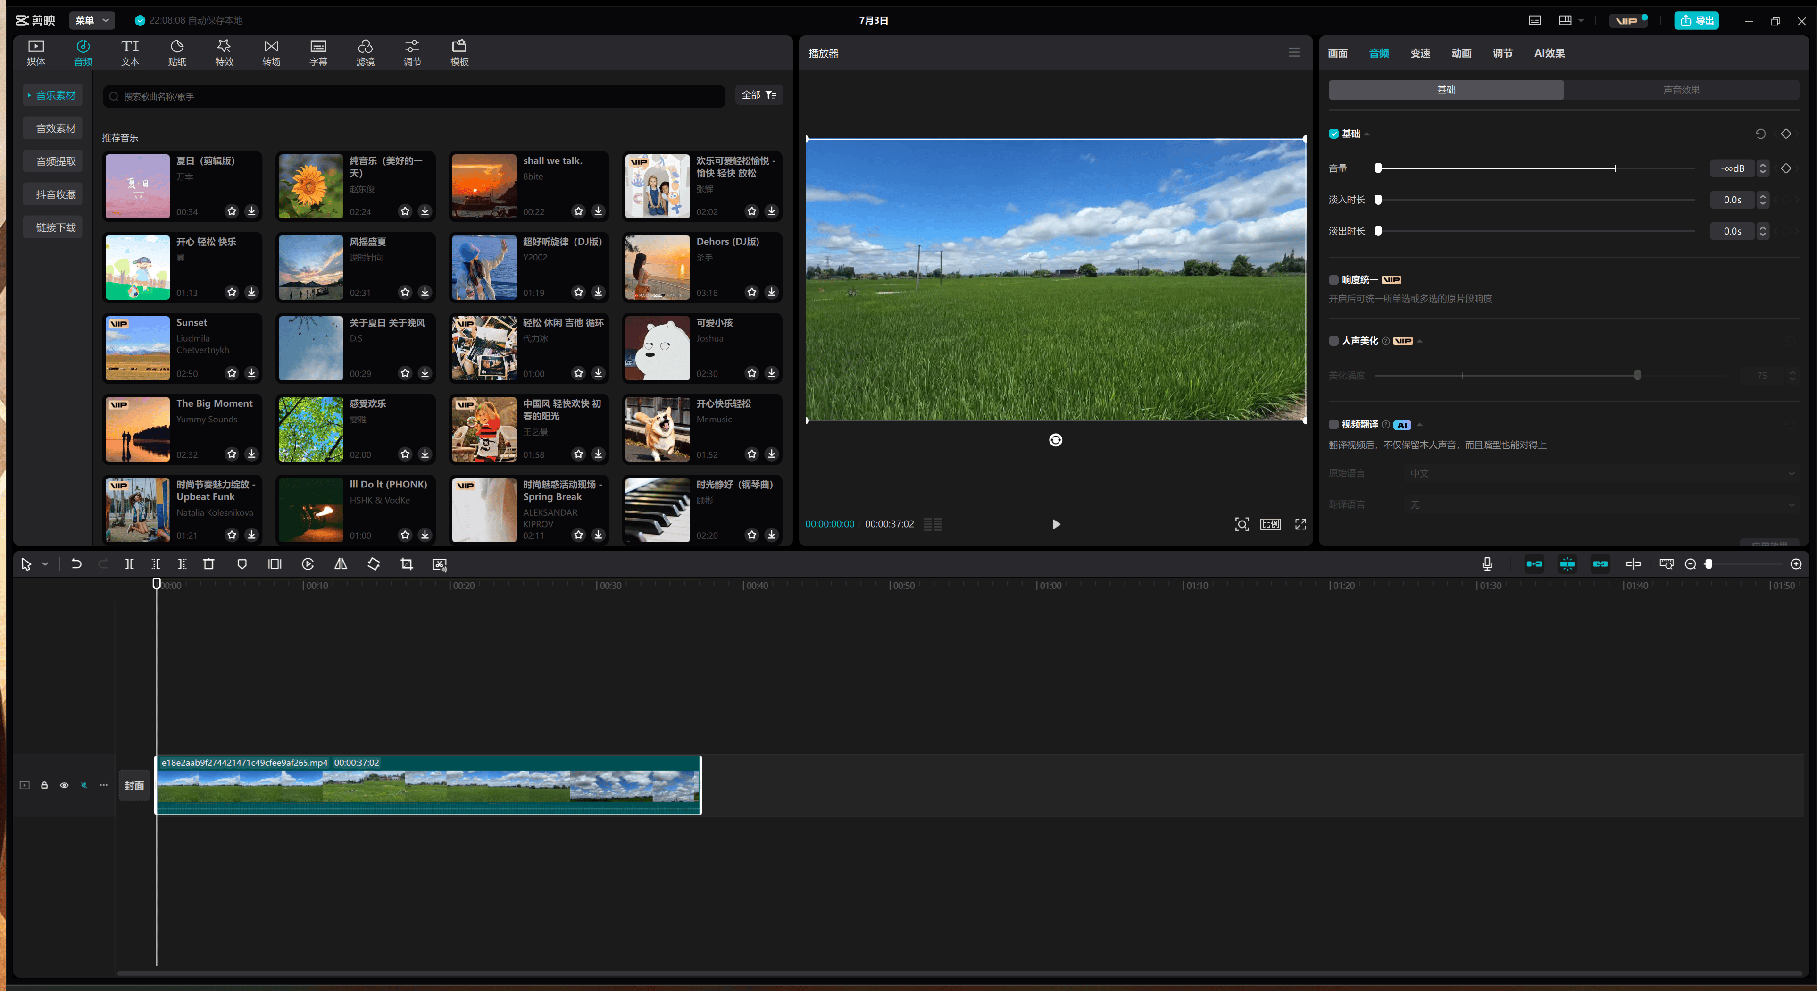Toggle clip linkage button
The height and width of the screenshot is (991, 1817).
(1600, 563)
